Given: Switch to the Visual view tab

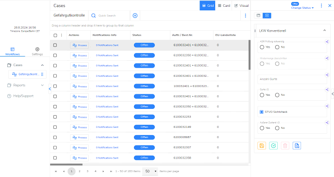Looking at the screenshot, I should [x=242, y=5].
